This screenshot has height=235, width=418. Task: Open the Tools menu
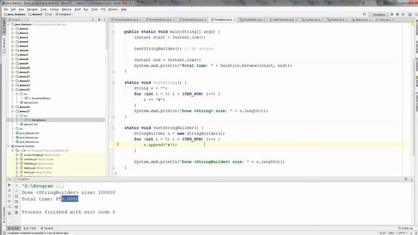coord(94,9)
